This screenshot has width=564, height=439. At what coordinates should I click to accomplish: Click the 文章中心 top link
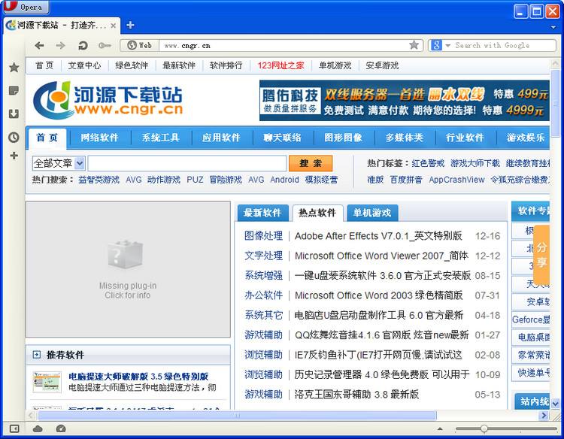84,65
